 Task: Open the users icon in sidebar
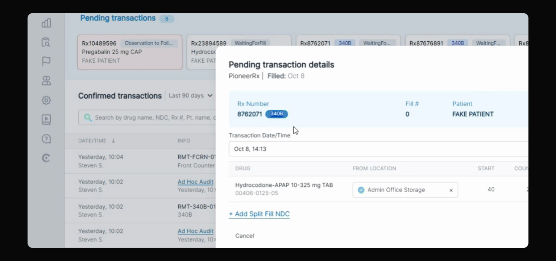click(46, 80)
